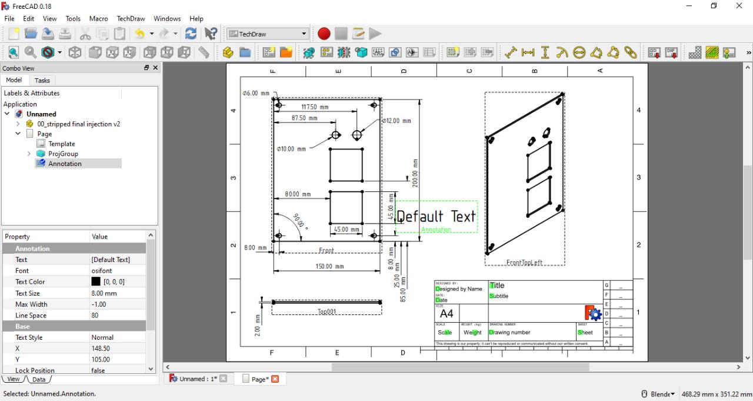Screen dimensions: 753x401
Task: Click the measure distance ruler icon
Action: (x=204, y=52)
